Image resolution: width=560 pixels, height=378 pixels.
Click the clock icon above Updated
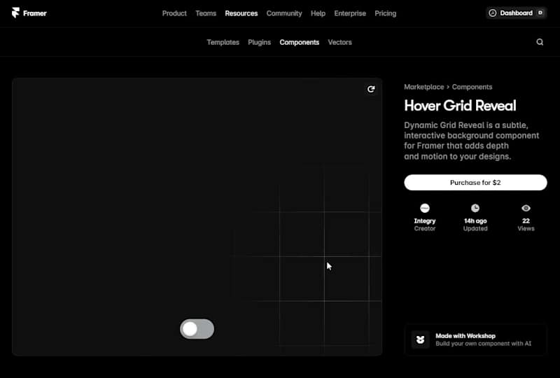[x=475, y=208]
